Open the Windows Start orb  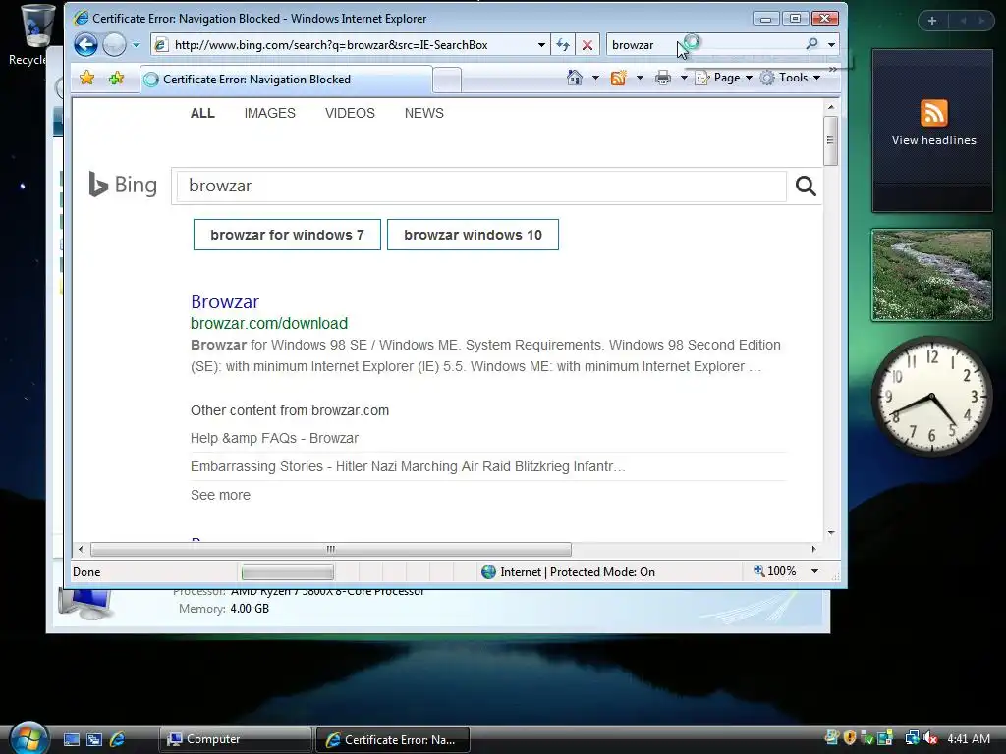point(29,737)
